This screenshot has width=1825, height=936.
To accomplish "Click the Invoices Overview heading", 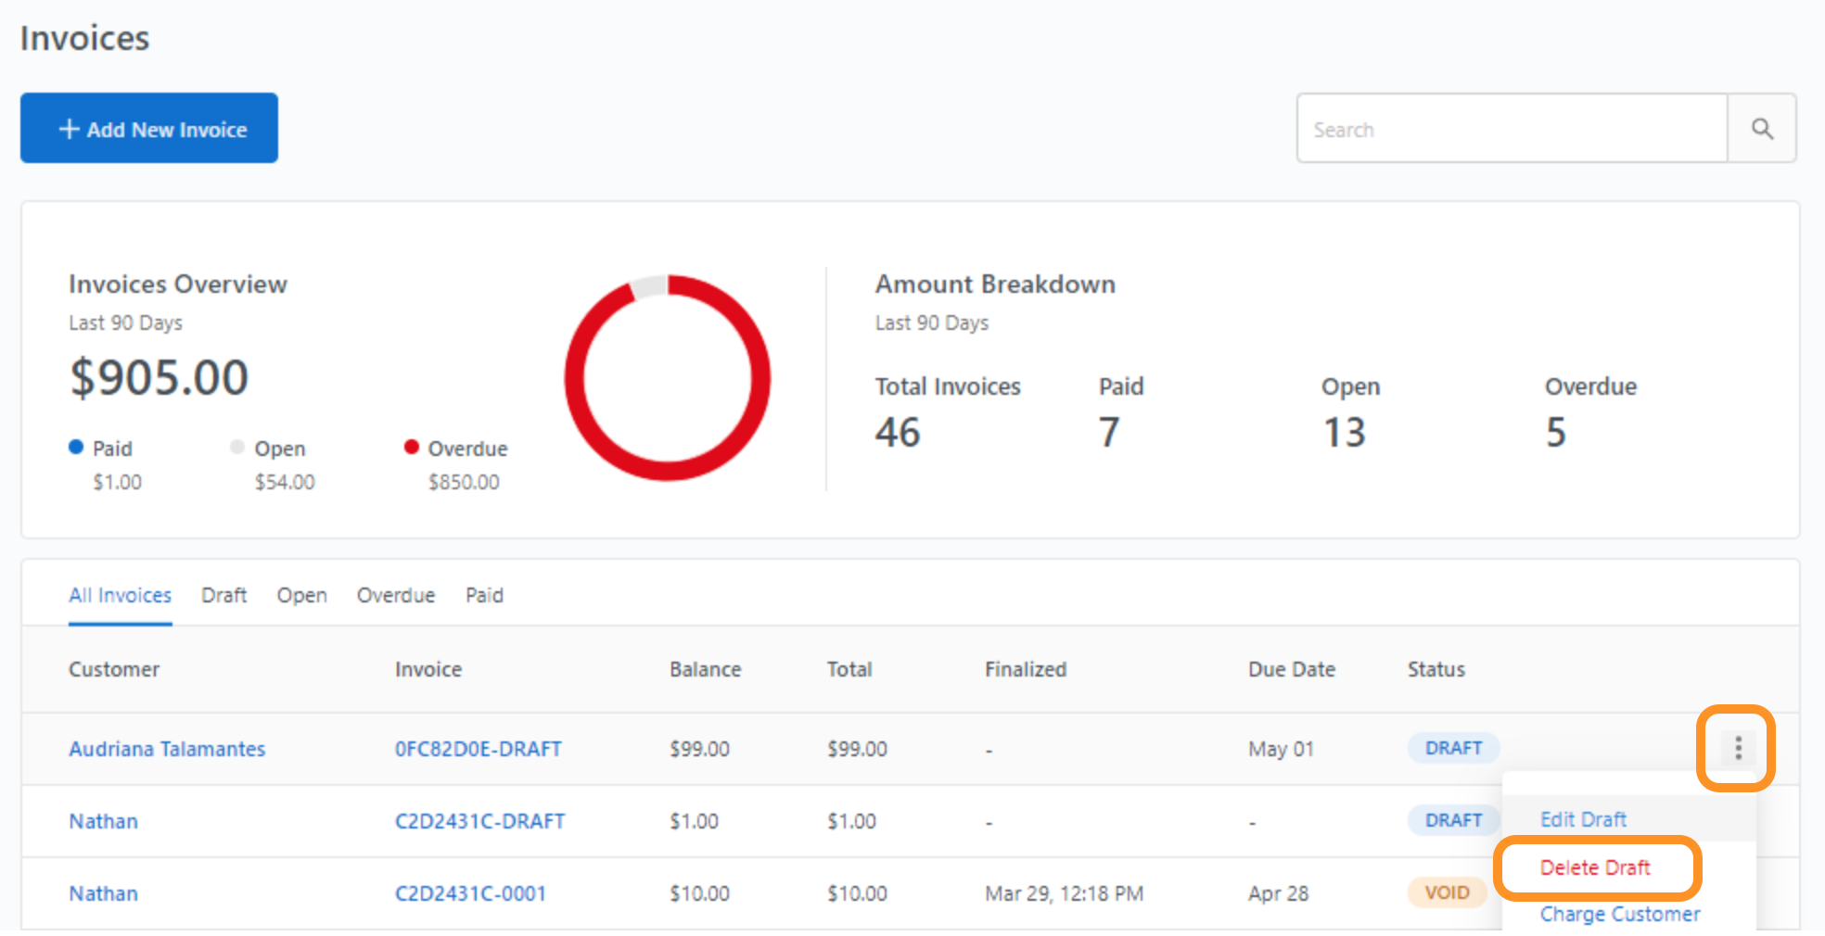I will coord(178,284).
